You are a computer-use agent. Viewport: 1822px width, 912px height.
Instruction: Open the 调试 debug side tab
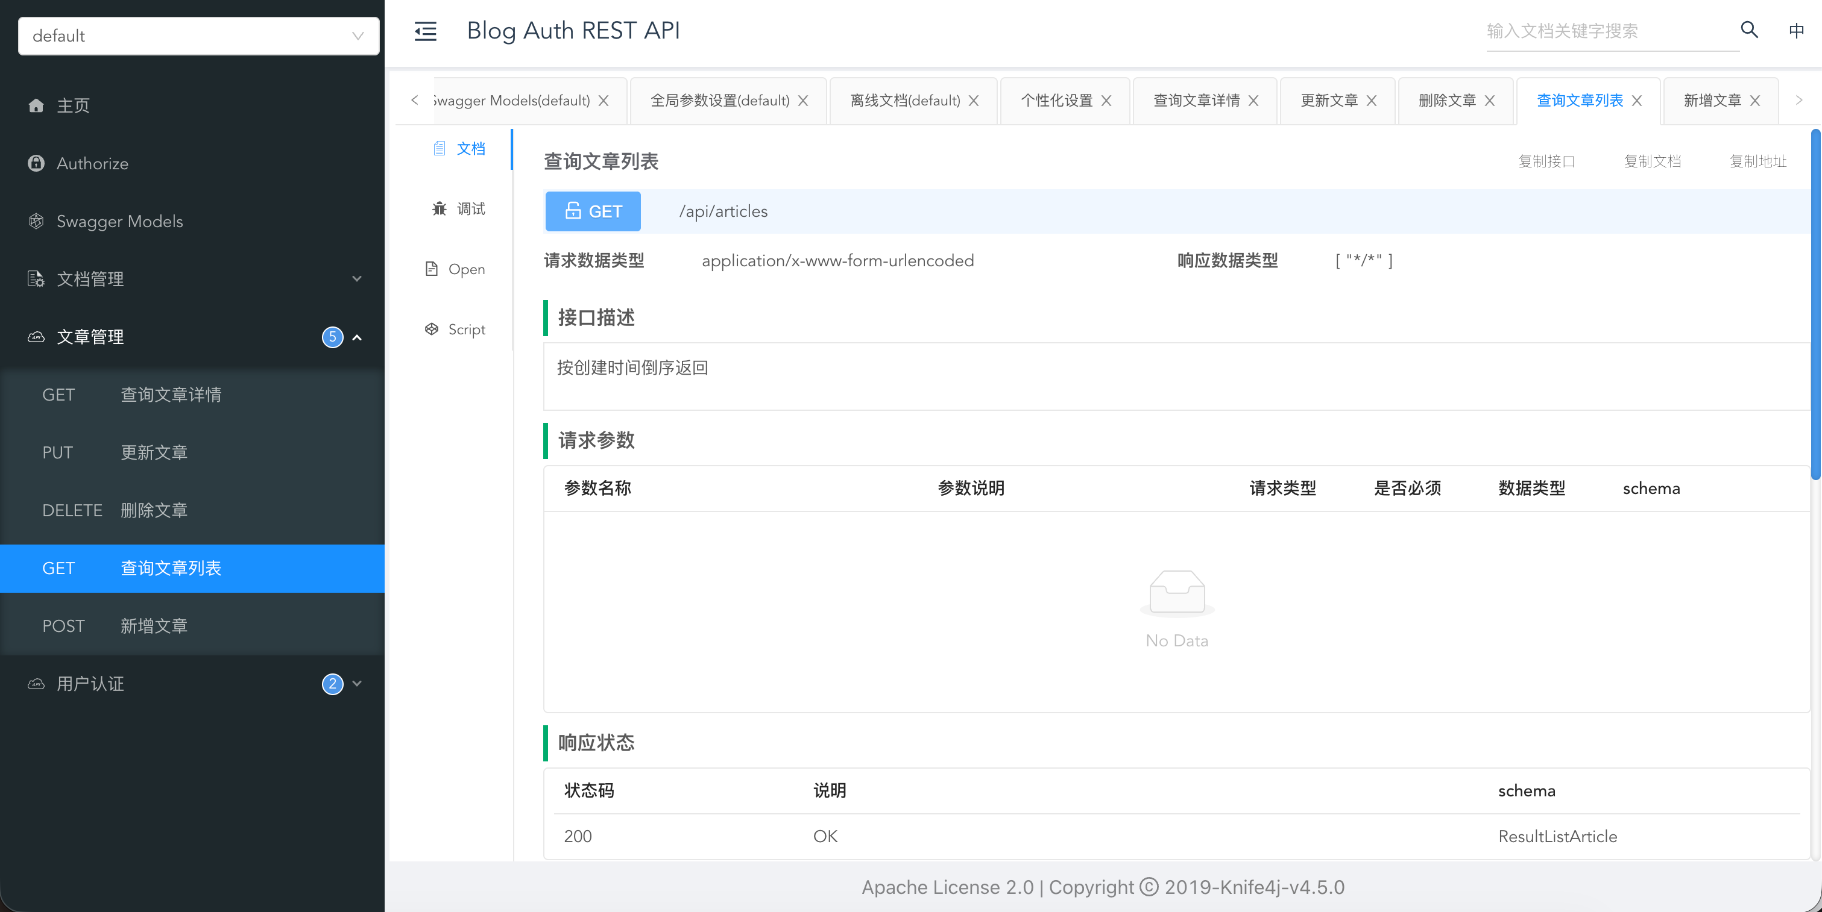458,208
